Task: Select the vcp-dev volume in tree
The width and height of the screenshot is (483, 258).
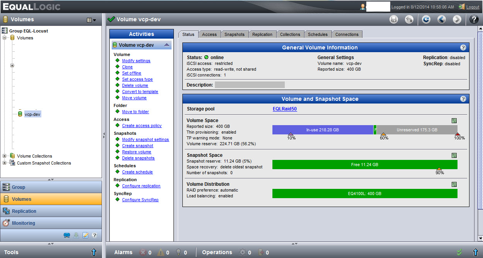Action: (32, 114)
